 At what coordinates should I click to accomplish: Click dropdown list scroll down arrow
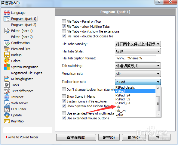point(158,114)
